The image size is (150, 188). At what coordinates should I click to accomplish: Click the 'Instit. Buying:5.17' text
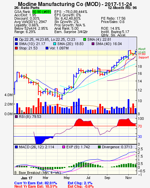115,32
